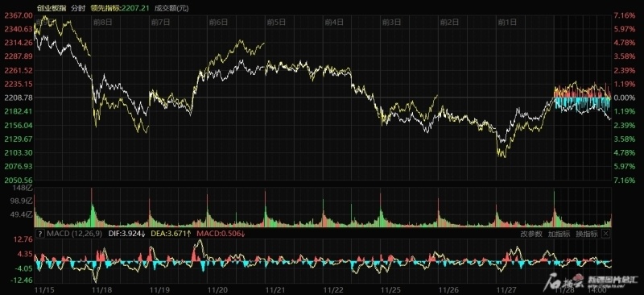This screenshot has width=644, height=295.
Task: Click the 领先指标:2207.21 readout
Action: pyautogui.click(x=120, y=8)
